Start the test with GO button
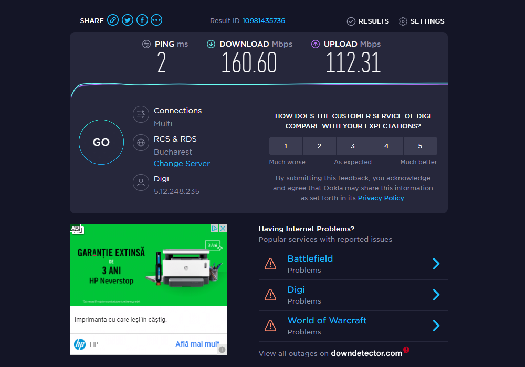Screen dimensions: 525x367 click(x=101, y=142)
